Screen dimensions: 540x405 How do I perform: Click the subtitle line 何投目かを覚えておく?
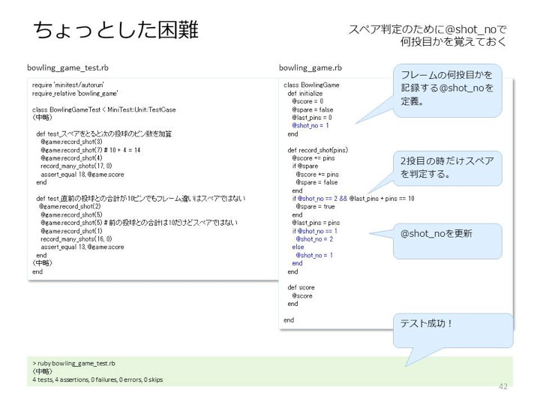click(453, 42)
